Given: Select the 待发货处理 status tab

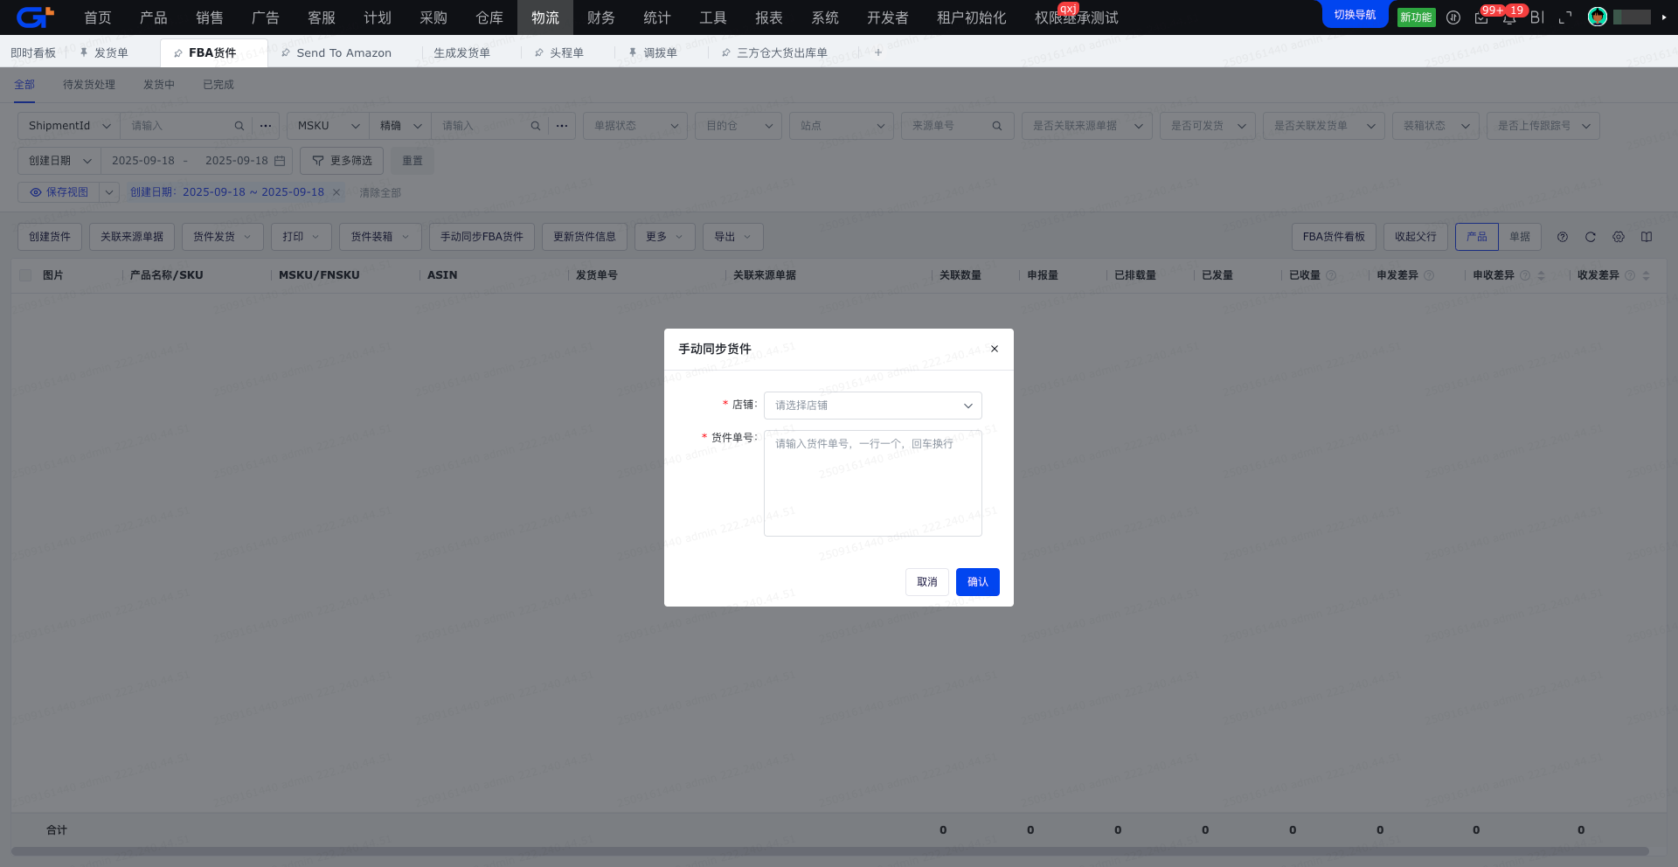Looking at the screenshot, I should pos(89,85).
